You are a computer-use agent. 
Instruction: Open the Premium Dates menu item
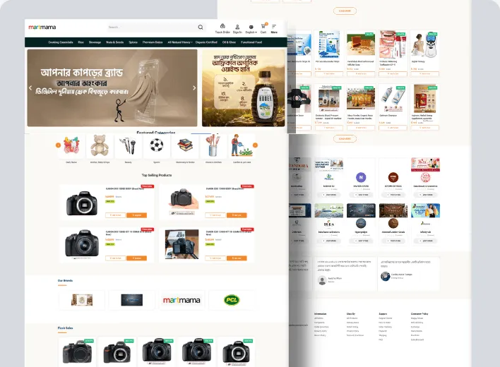point(153,42)
